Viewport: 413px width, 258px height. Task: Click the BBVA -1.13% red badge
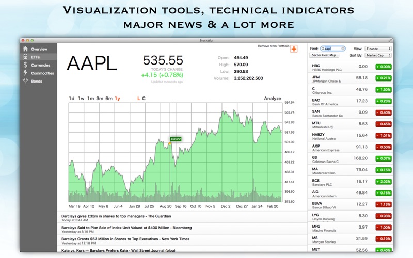(x=384, y=204)
